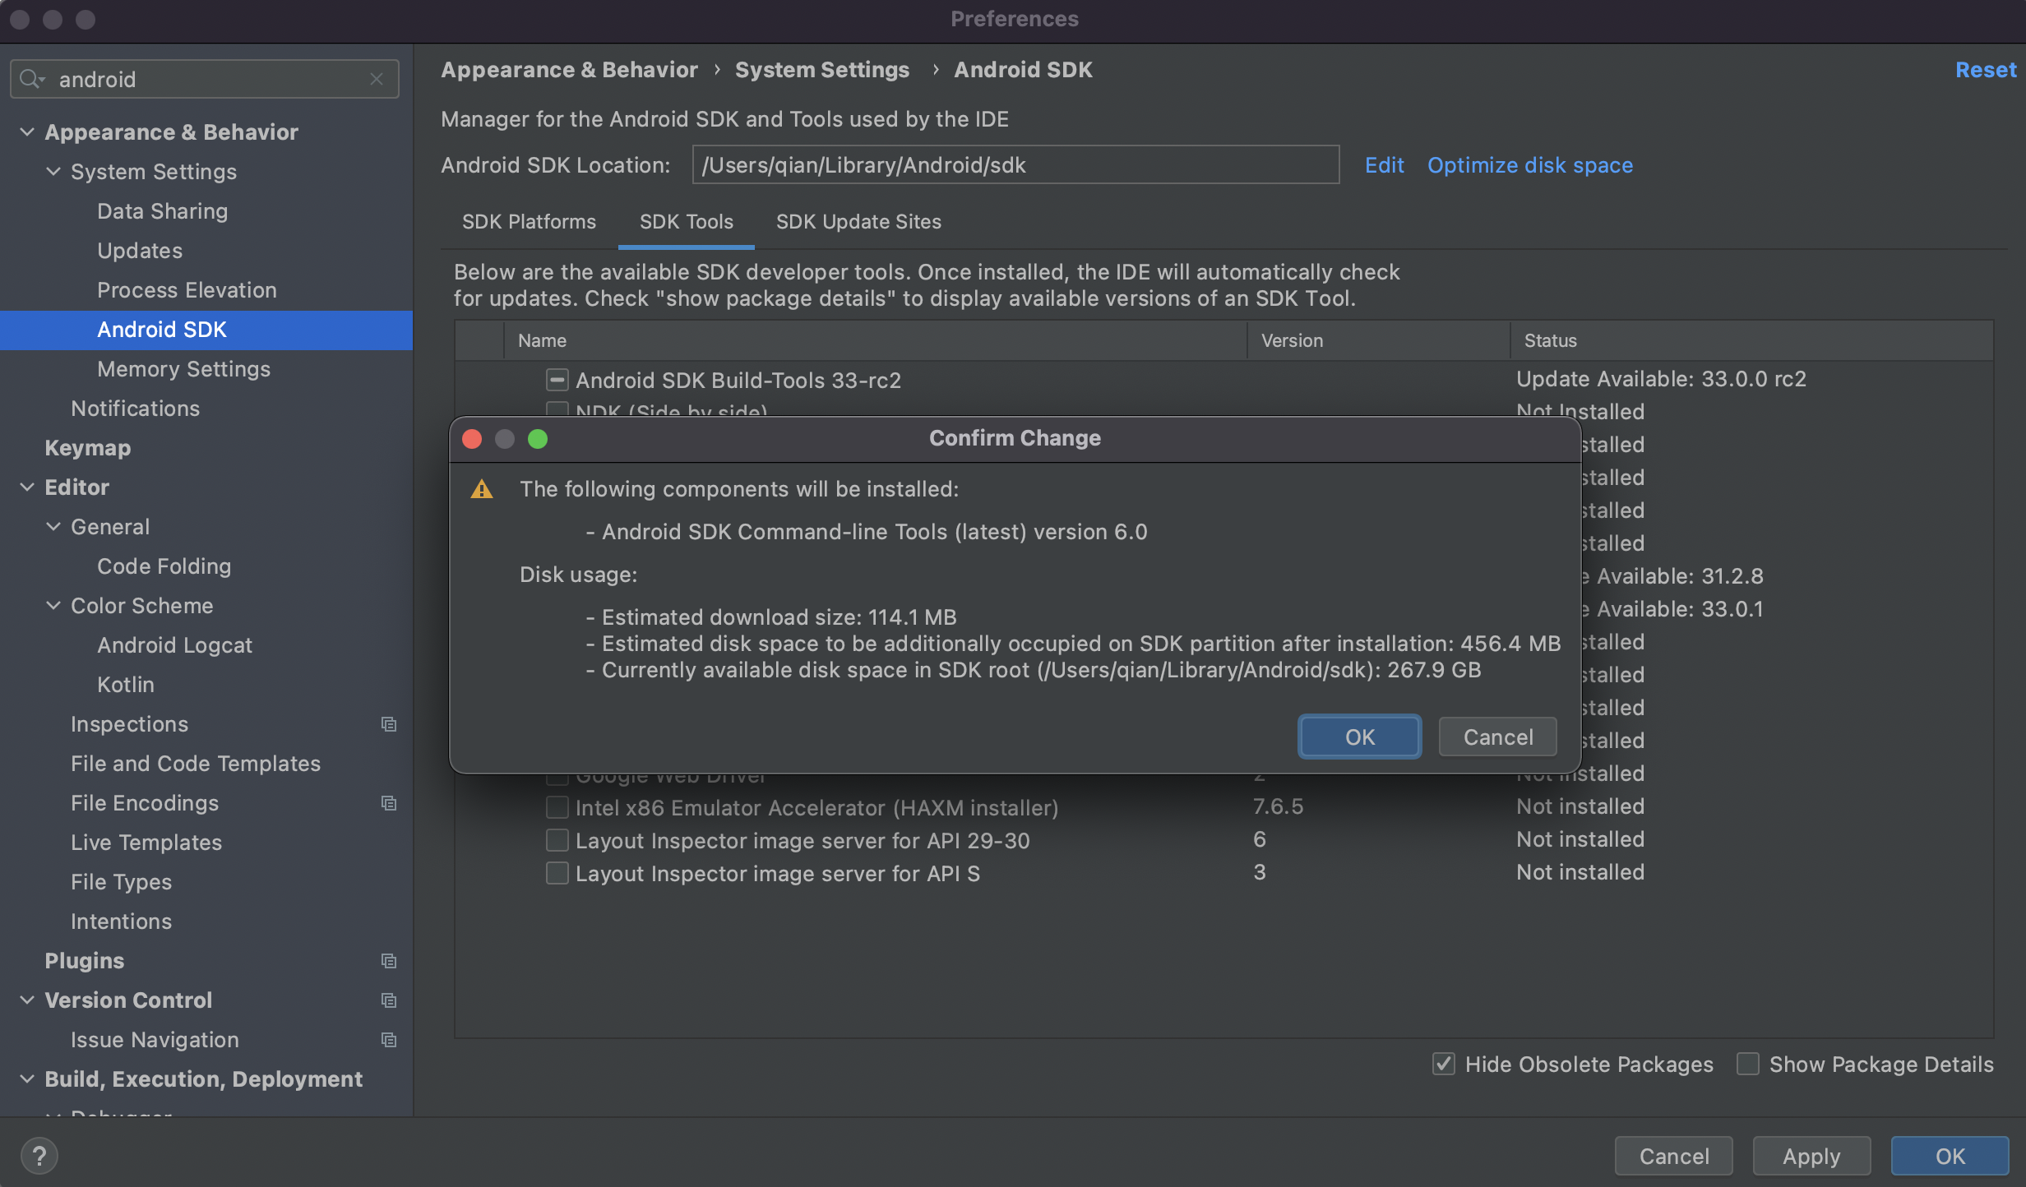Screen dimensions: 2026x1187
Task: Confirm installation with the dialog OK button
Action: [x=1360, y=737]
